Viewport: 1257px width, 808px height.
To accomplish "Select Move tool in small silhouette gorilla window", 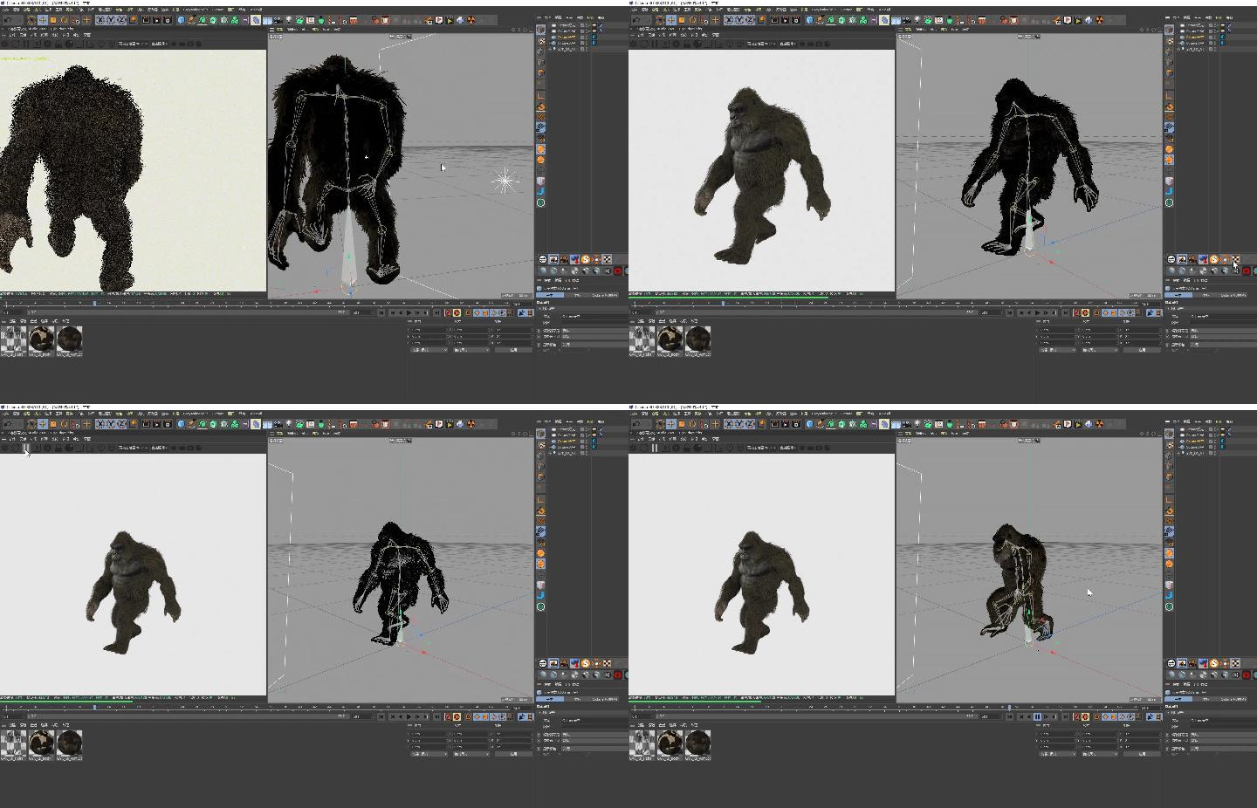I will [x=43, y=423].
